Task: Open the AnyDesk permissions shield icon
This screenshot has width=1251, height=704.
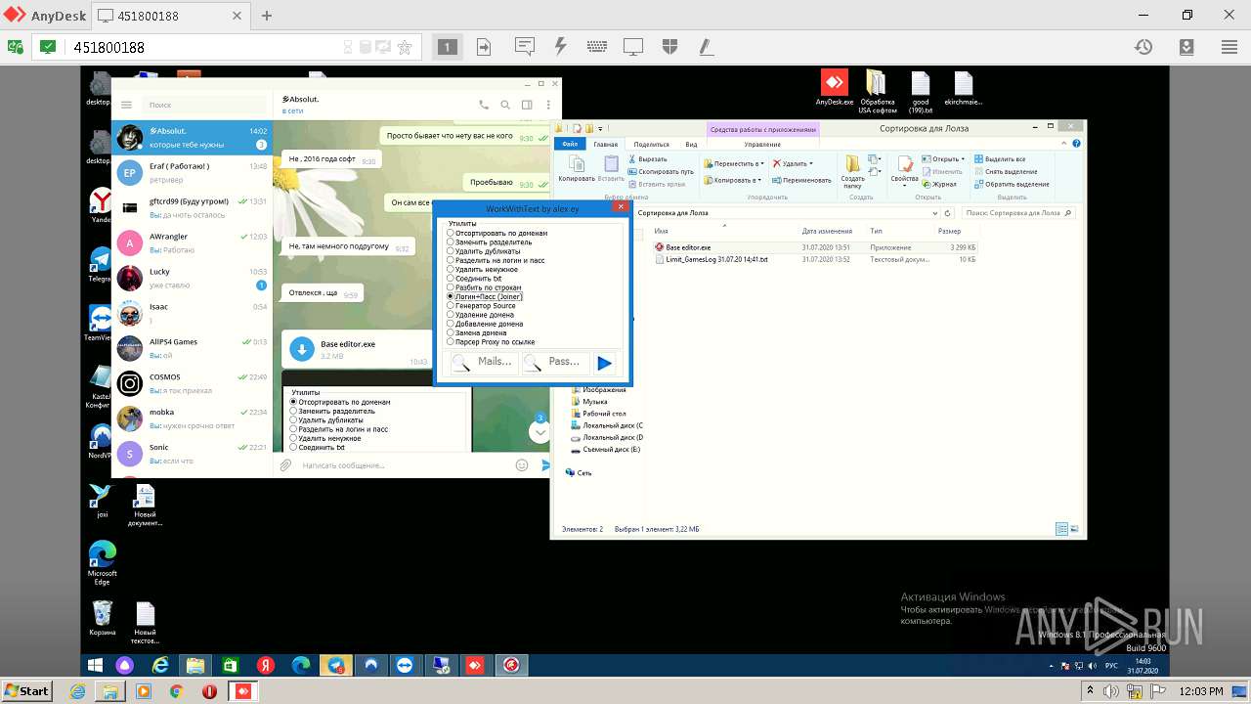Action: tap(669, 46)
